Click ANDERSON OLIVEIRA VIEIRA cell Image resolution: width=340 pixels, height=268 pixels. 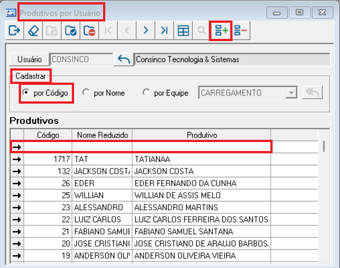tap(201, 256)
